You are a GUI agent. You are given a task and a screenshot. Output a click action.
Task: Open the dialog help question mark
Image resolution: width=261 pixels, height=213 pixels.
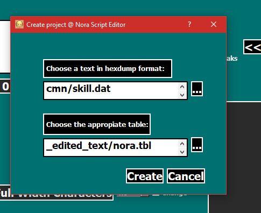[x=189, y=24]
